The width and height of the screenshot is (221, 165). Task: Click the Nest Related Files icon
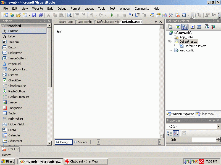[x=185, y=27]
